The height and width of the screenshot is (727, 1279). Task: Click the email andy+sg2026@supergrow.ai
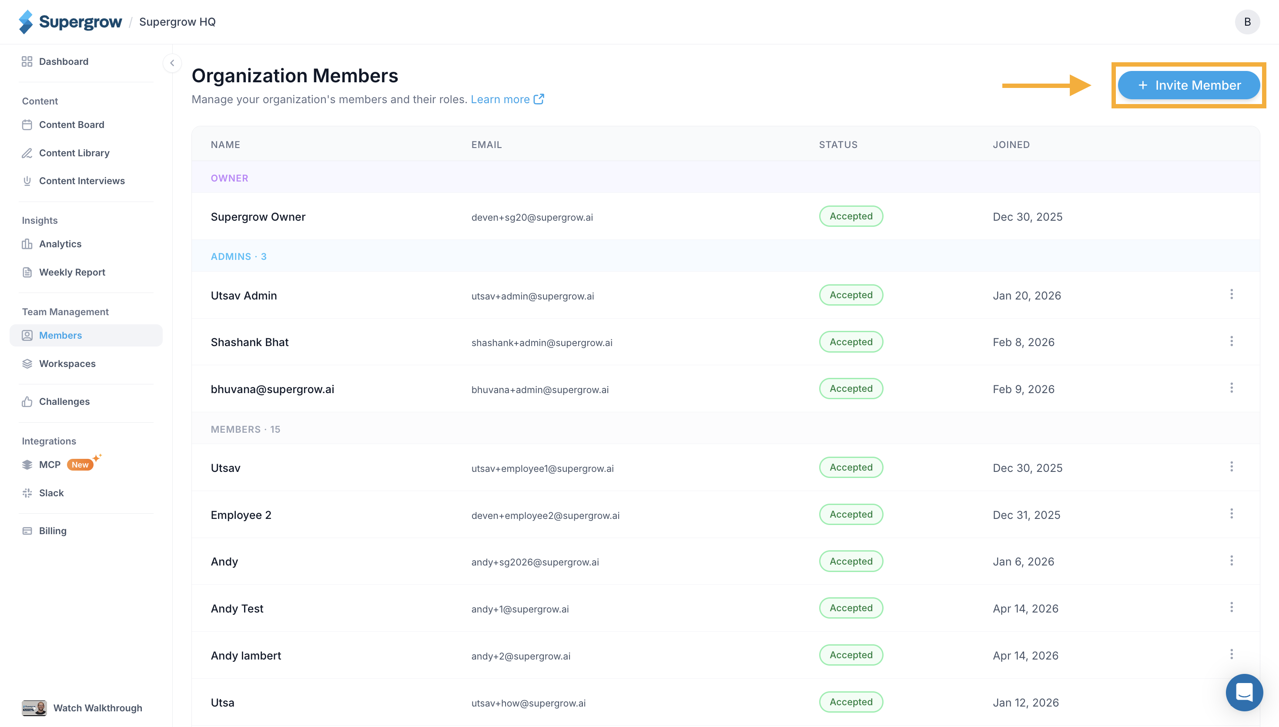pyautogui.click(x=535, y=562)
